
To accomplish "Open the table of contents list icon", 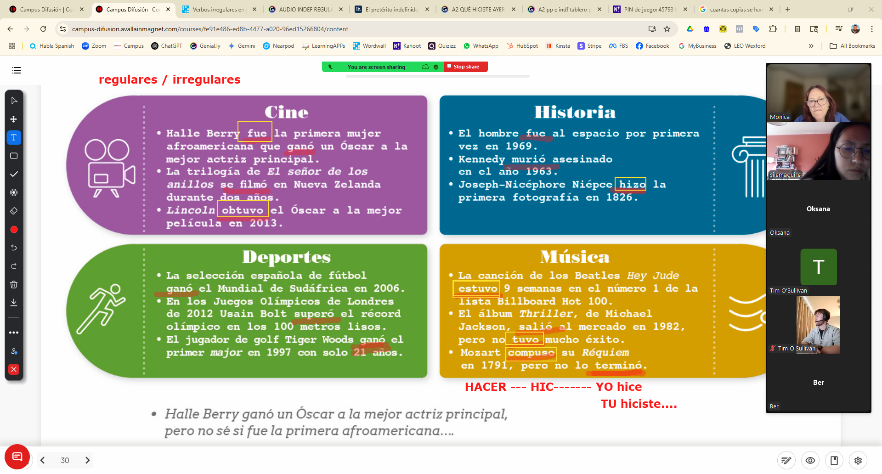I will (17, 70).
